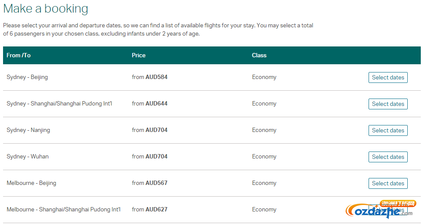Click the Price column header
Image resolution: width=426 pixels, height=224 pixels.
[x=138, y=55]
